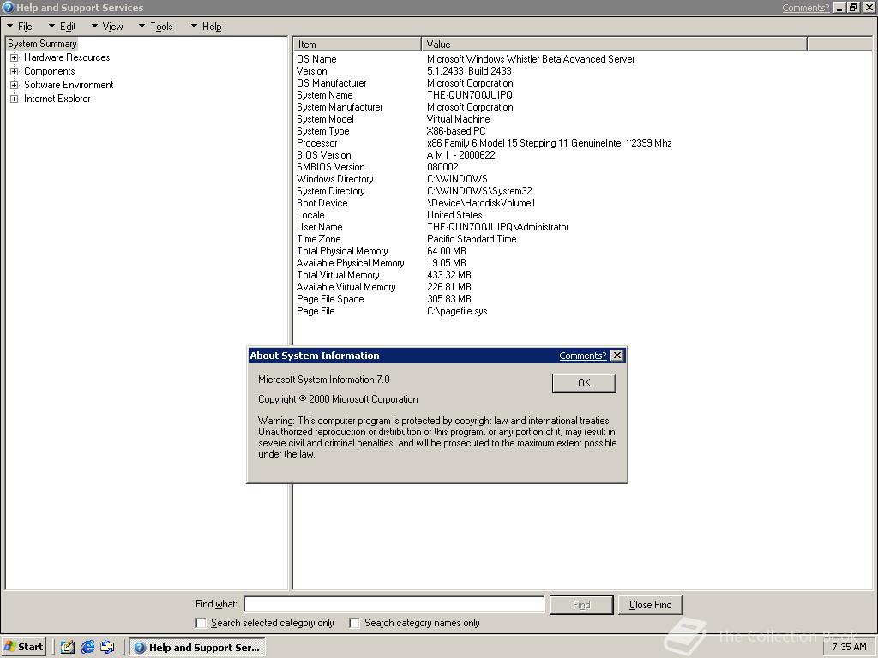Expand the Components node

pos(14,72)
